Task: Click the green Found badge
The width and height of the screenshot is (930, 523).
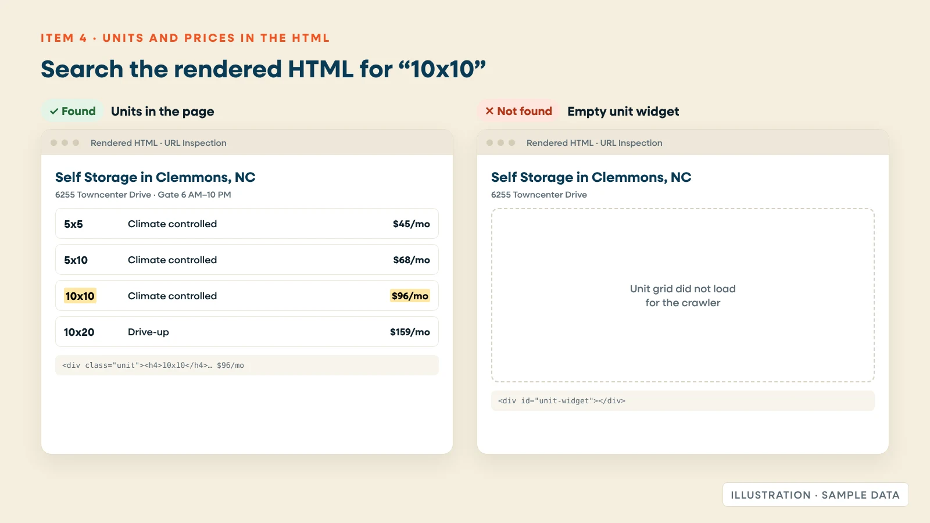Action: click(72, 111)
